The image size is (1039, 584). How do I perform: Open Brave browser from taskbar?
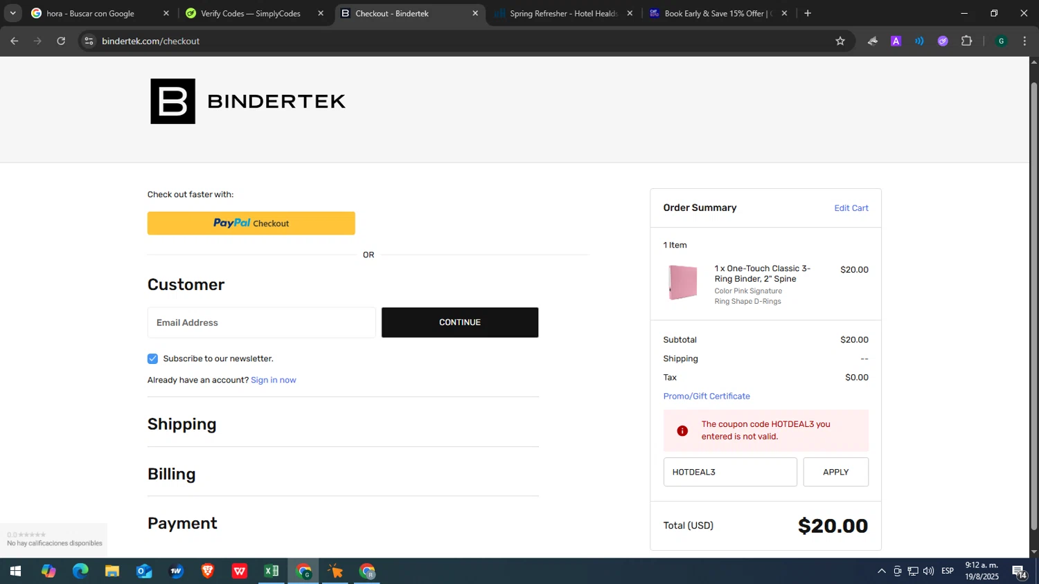click(208, 571)
